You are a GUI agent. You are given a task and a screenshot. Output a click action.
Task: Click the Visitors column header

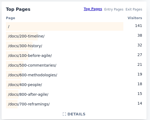click(135, 18)
